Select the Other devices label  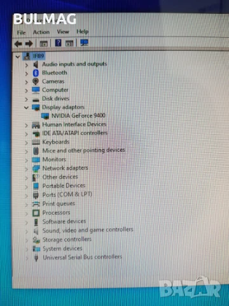click(60, 177)
